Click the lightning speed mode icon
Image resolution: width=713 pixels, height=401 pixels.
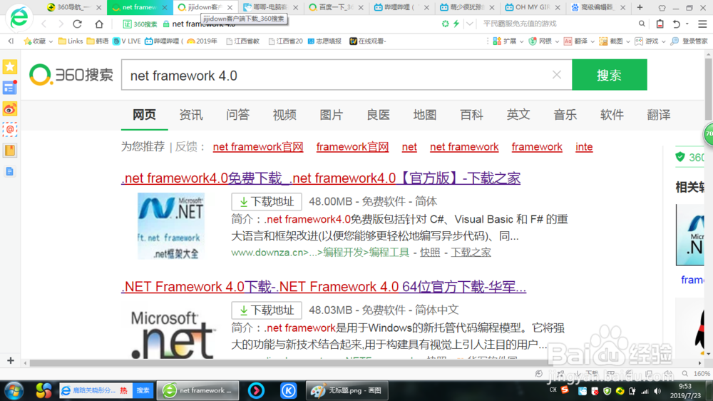456,24
